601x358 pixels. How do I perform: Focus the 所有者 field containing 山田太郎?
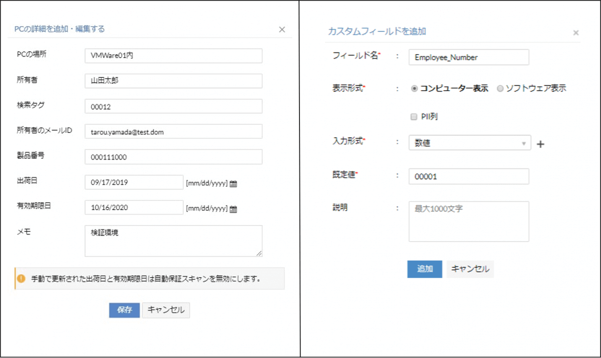point(173,81)
